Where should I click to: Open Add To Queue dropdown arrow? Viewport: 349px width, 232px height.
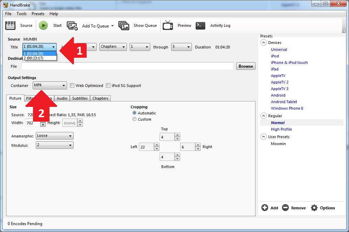coord(112,26)
